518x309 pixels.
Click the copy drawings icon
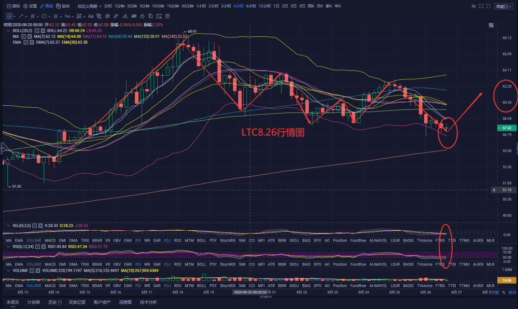pos(151,16)
